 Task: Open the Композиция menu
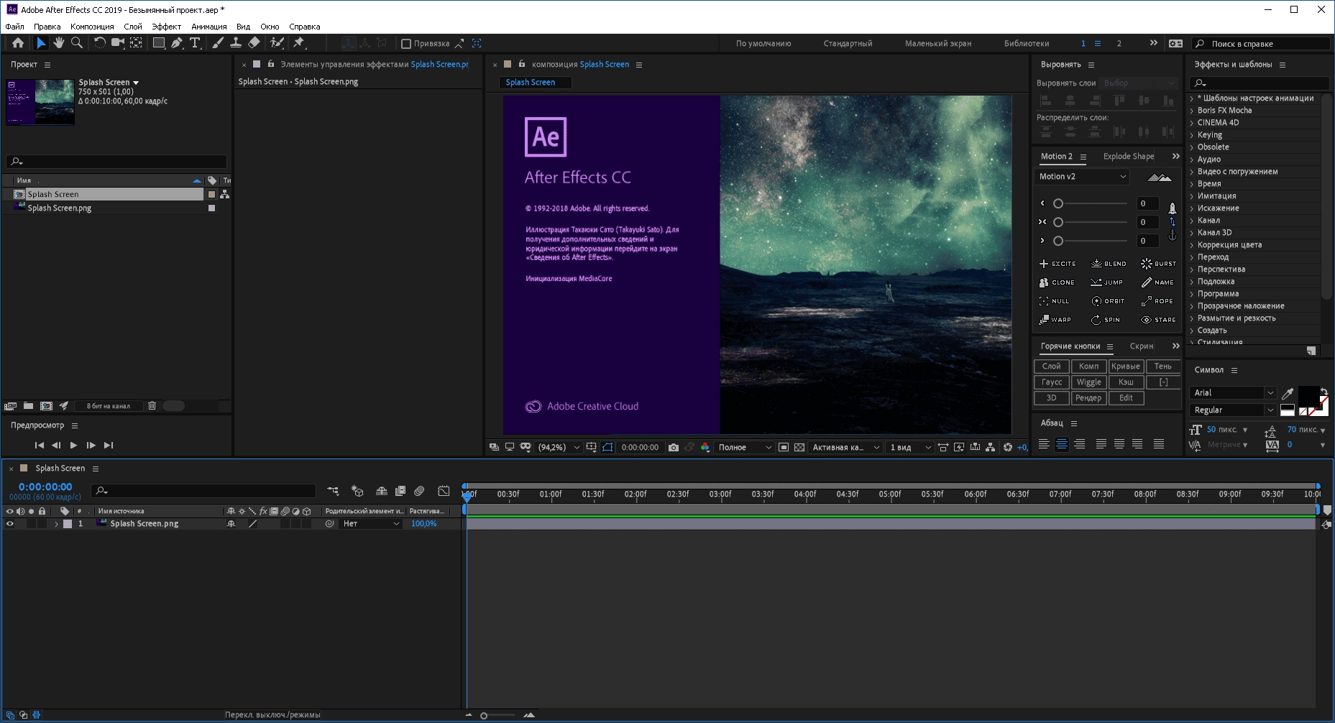click(x=92, y=27)
